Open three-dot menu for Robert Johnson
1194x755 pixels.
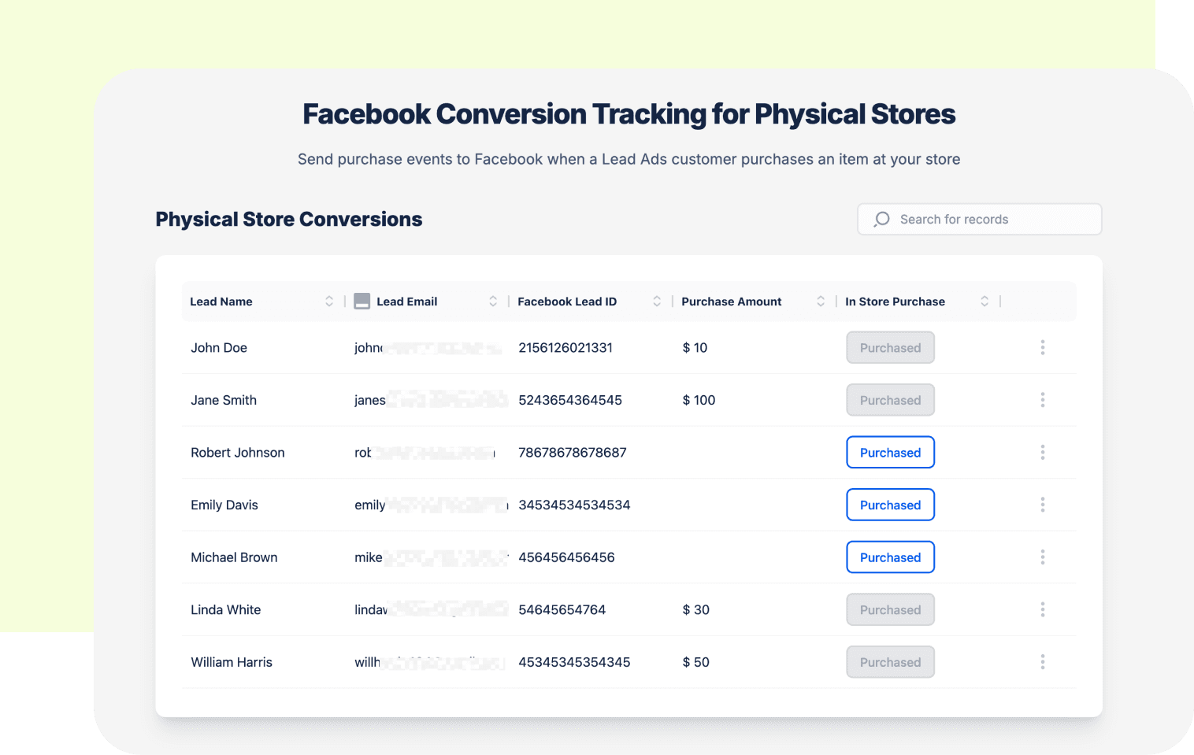coord(1042,452)
